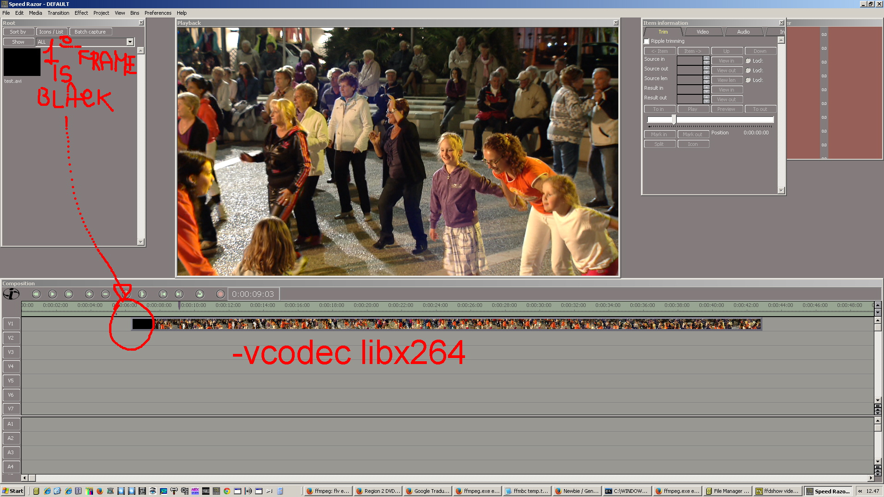
Task: Zoom in timeline with plus icon
Action: pyautogui.click(x=89, y=294)
